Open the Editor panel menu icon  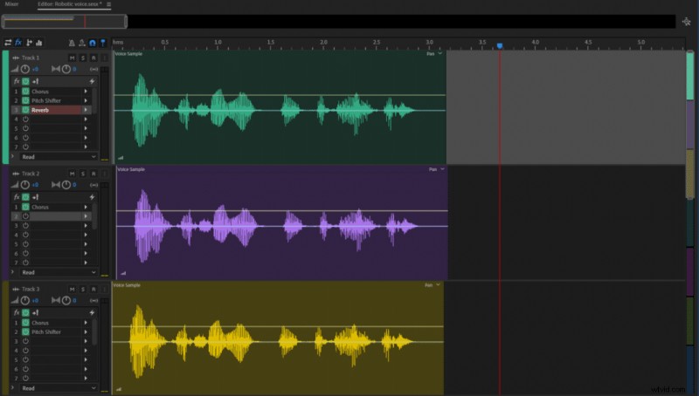[108, 4]
